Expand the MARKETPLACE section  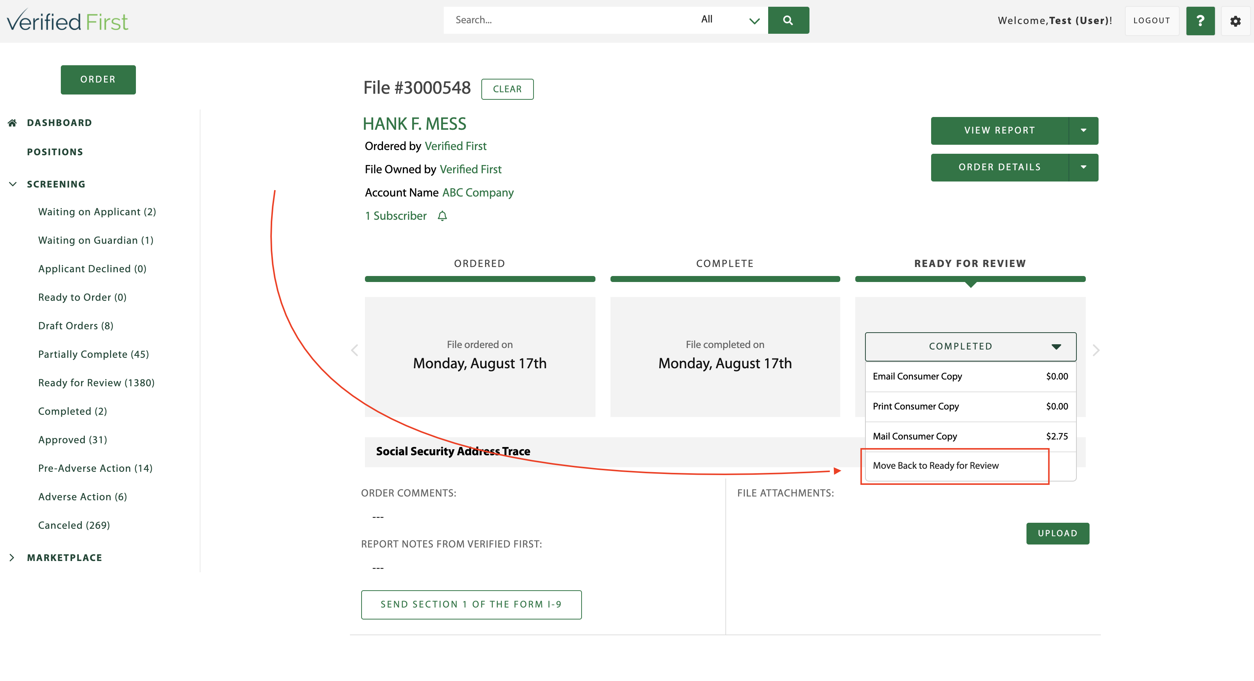point(12,558)
